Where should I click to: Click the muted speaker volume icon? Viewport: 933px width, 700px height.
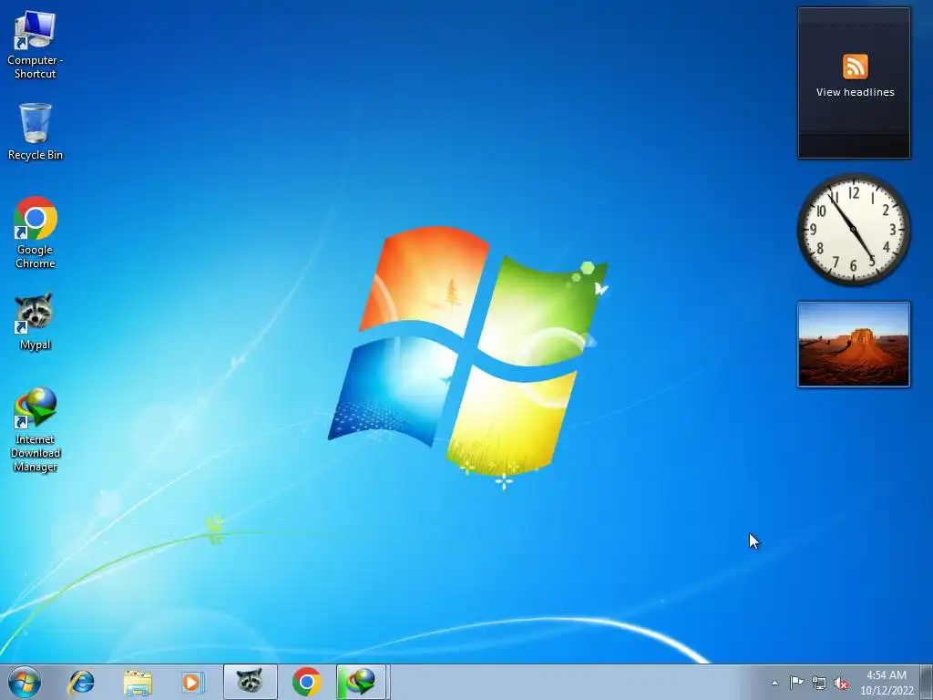[x=841, y=684]
